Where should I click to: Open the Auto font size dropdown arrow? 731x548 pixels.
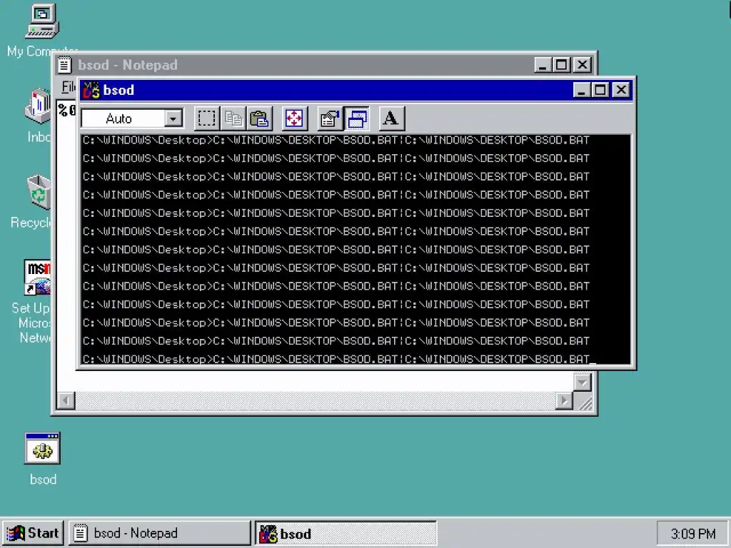[x=173, y=119]
